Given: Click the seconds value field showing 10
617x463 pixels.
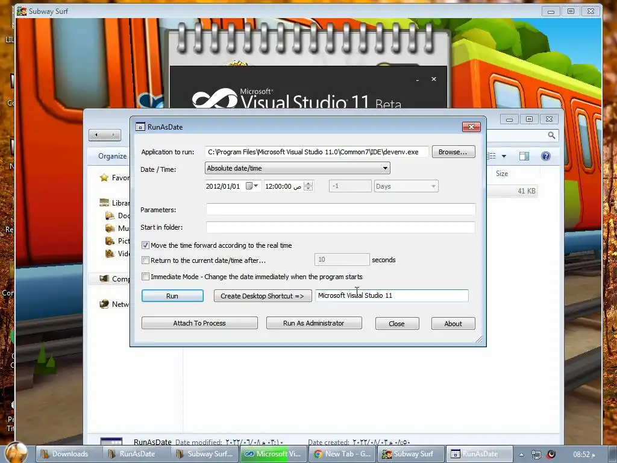Looking at the screenshot, I should point(342,259).
